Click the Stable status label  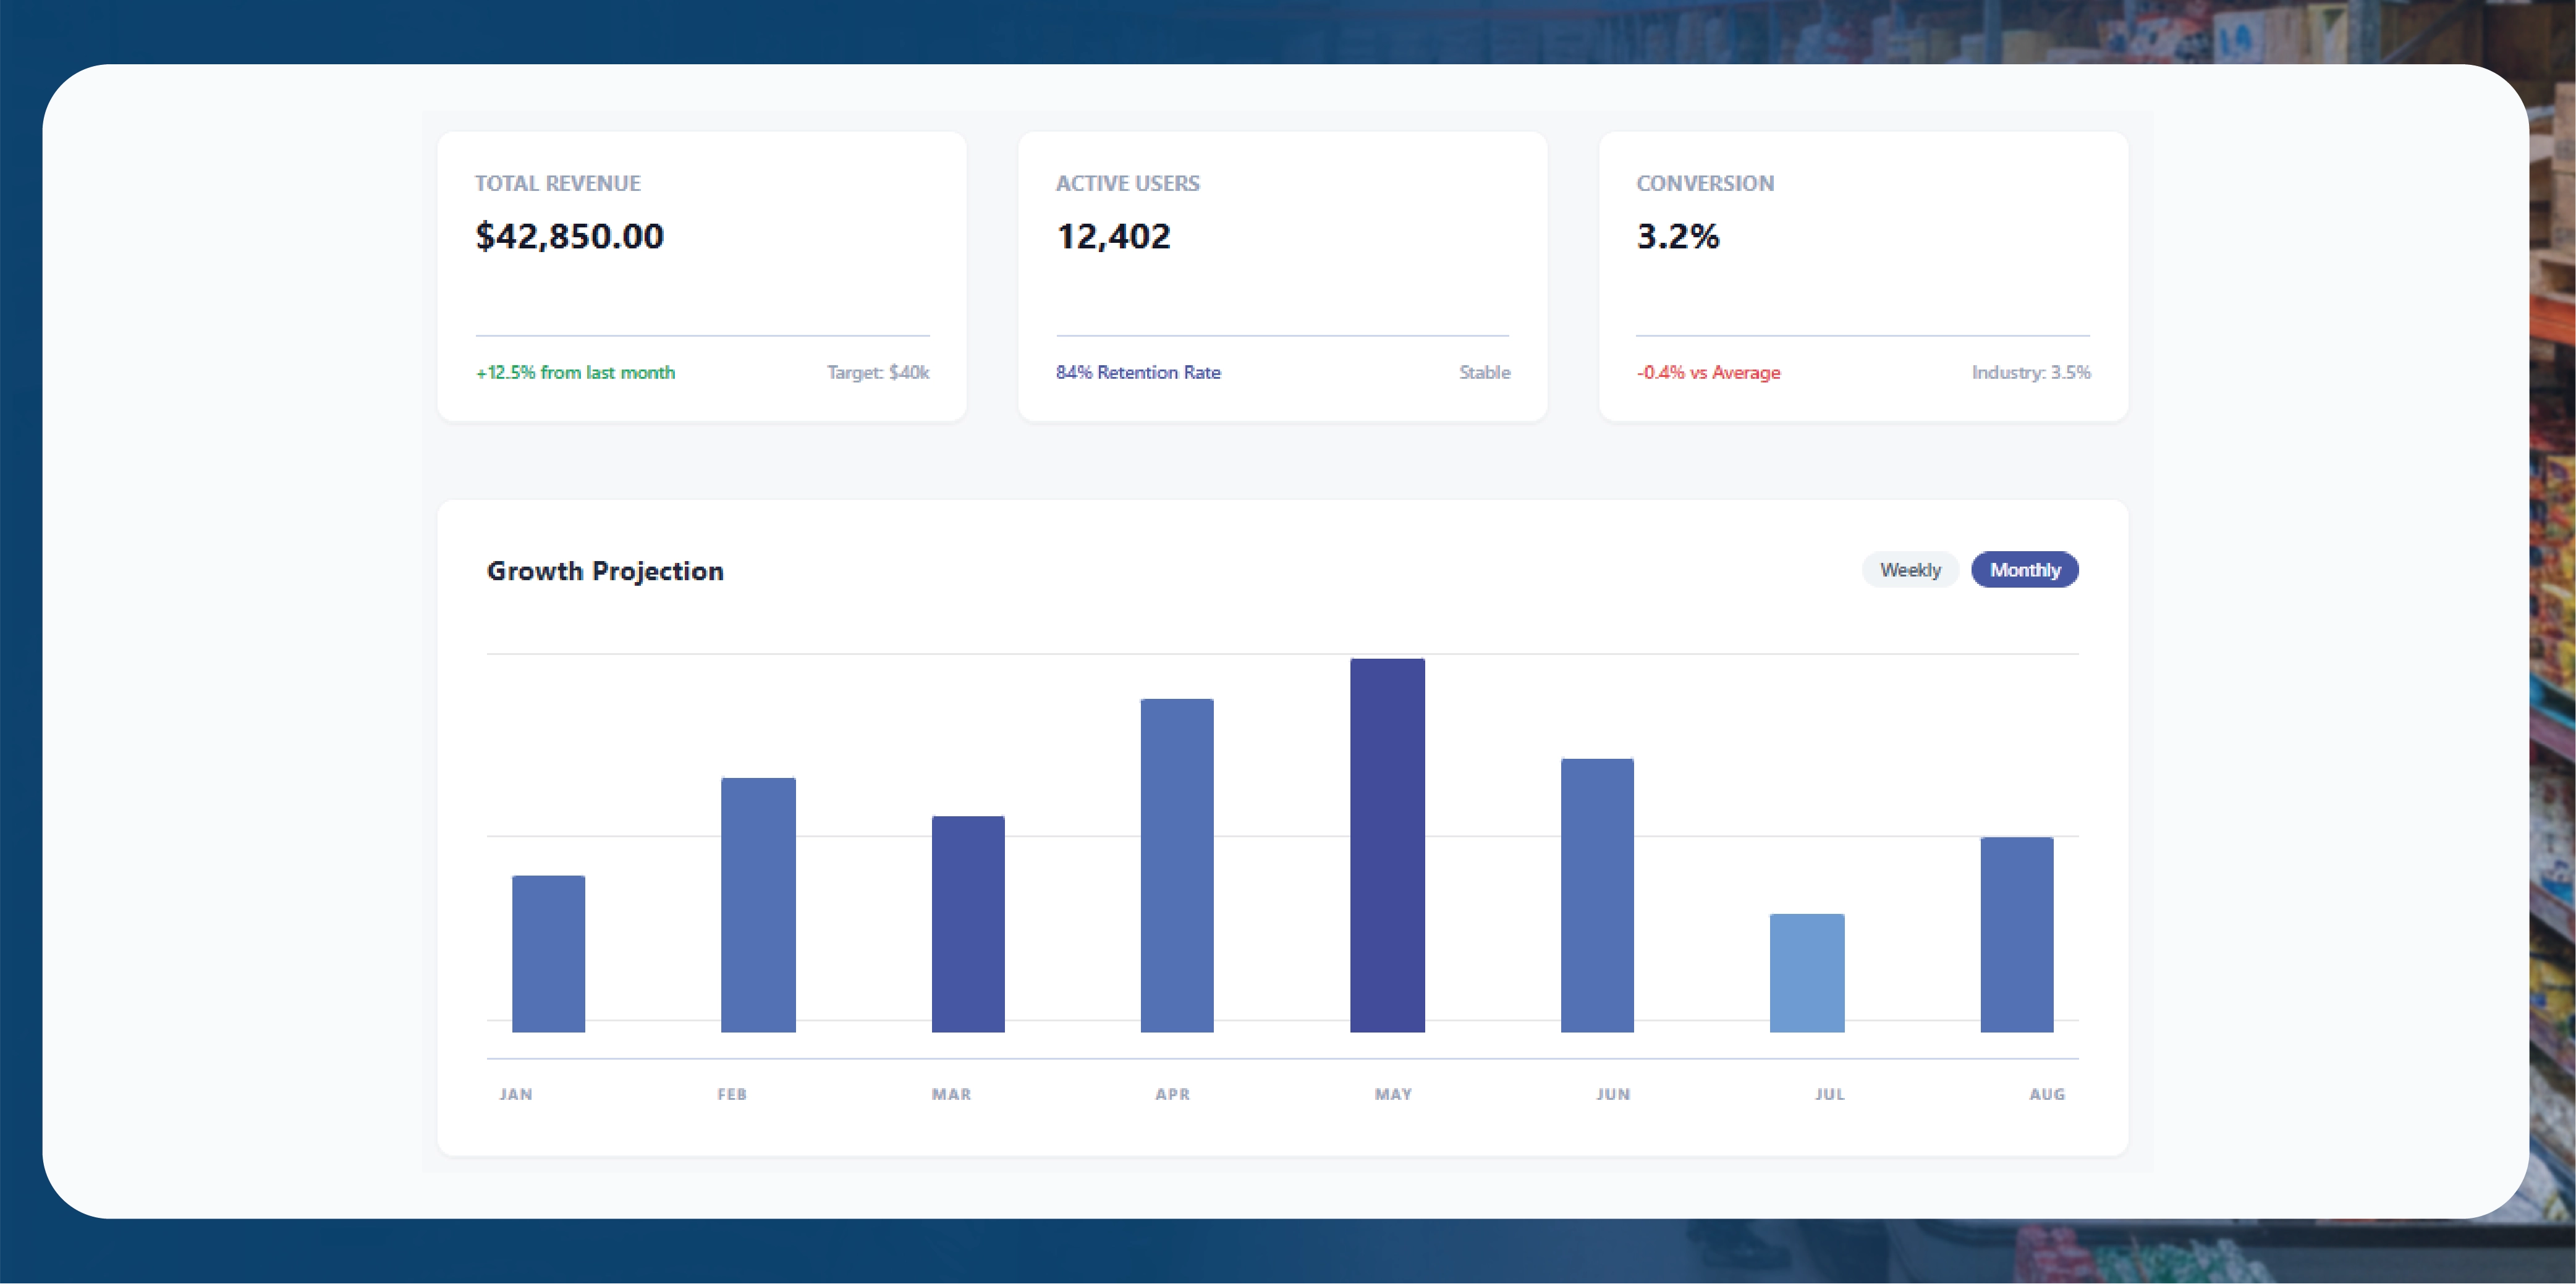pos(1484,372)
